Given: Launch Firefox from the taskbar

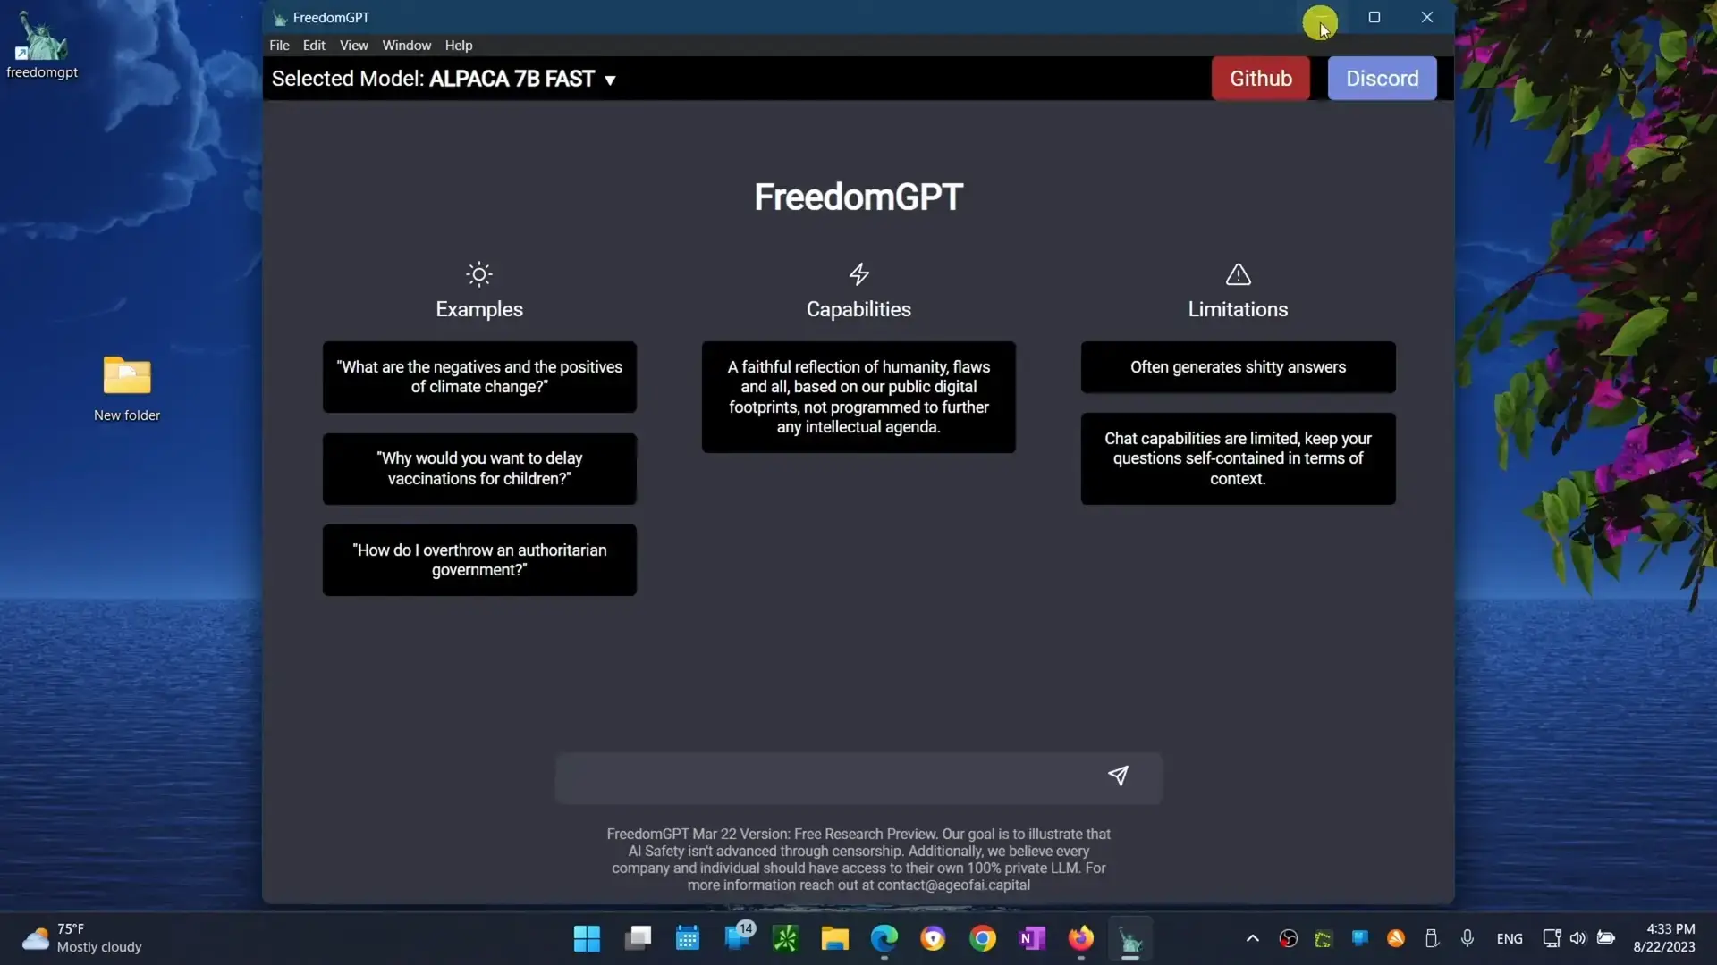Looking at the screenshot, I should coord(1080,938).
